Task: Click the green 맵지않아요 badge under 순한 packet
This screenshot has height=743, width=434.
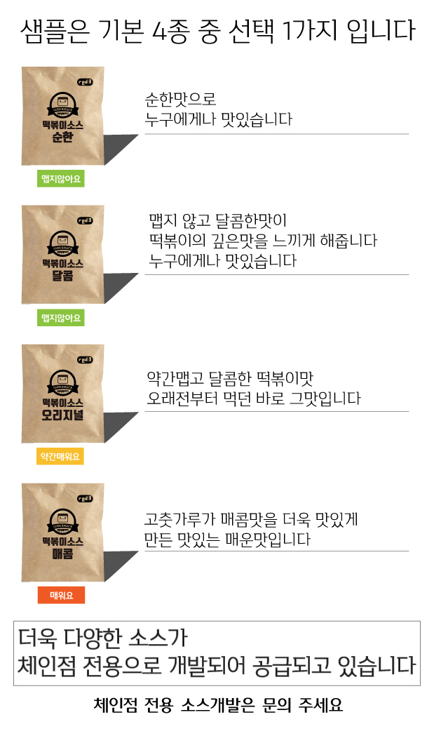Action: tap(60, 179)
